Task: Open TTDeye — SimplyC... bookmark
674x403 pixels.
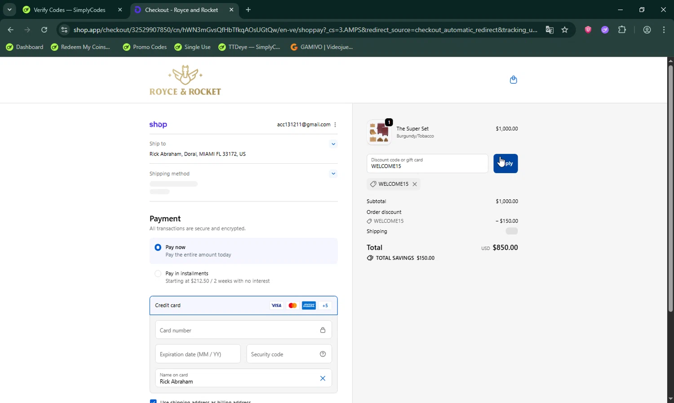Action: pos(249,47)
